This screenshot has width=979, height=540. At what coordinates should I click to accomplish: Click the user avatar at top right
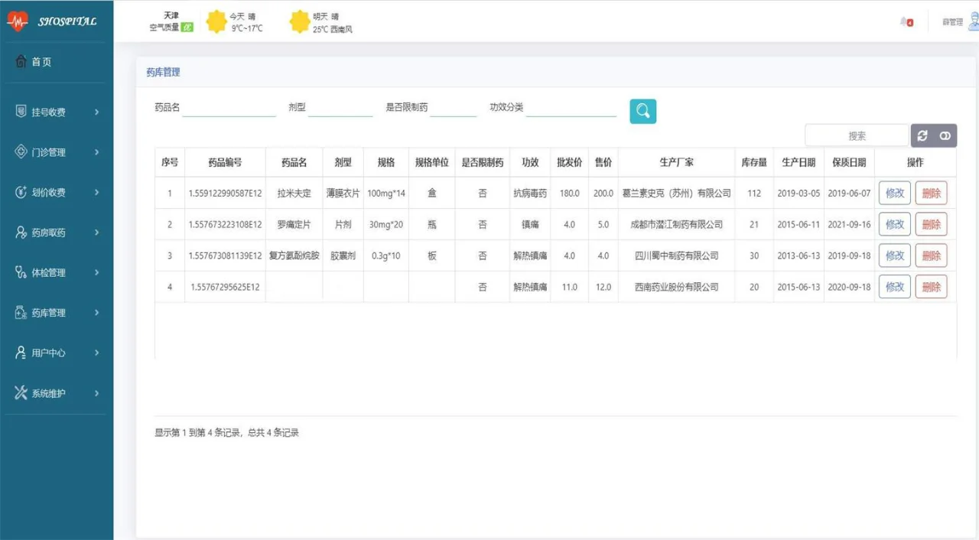tap(973, 22)
